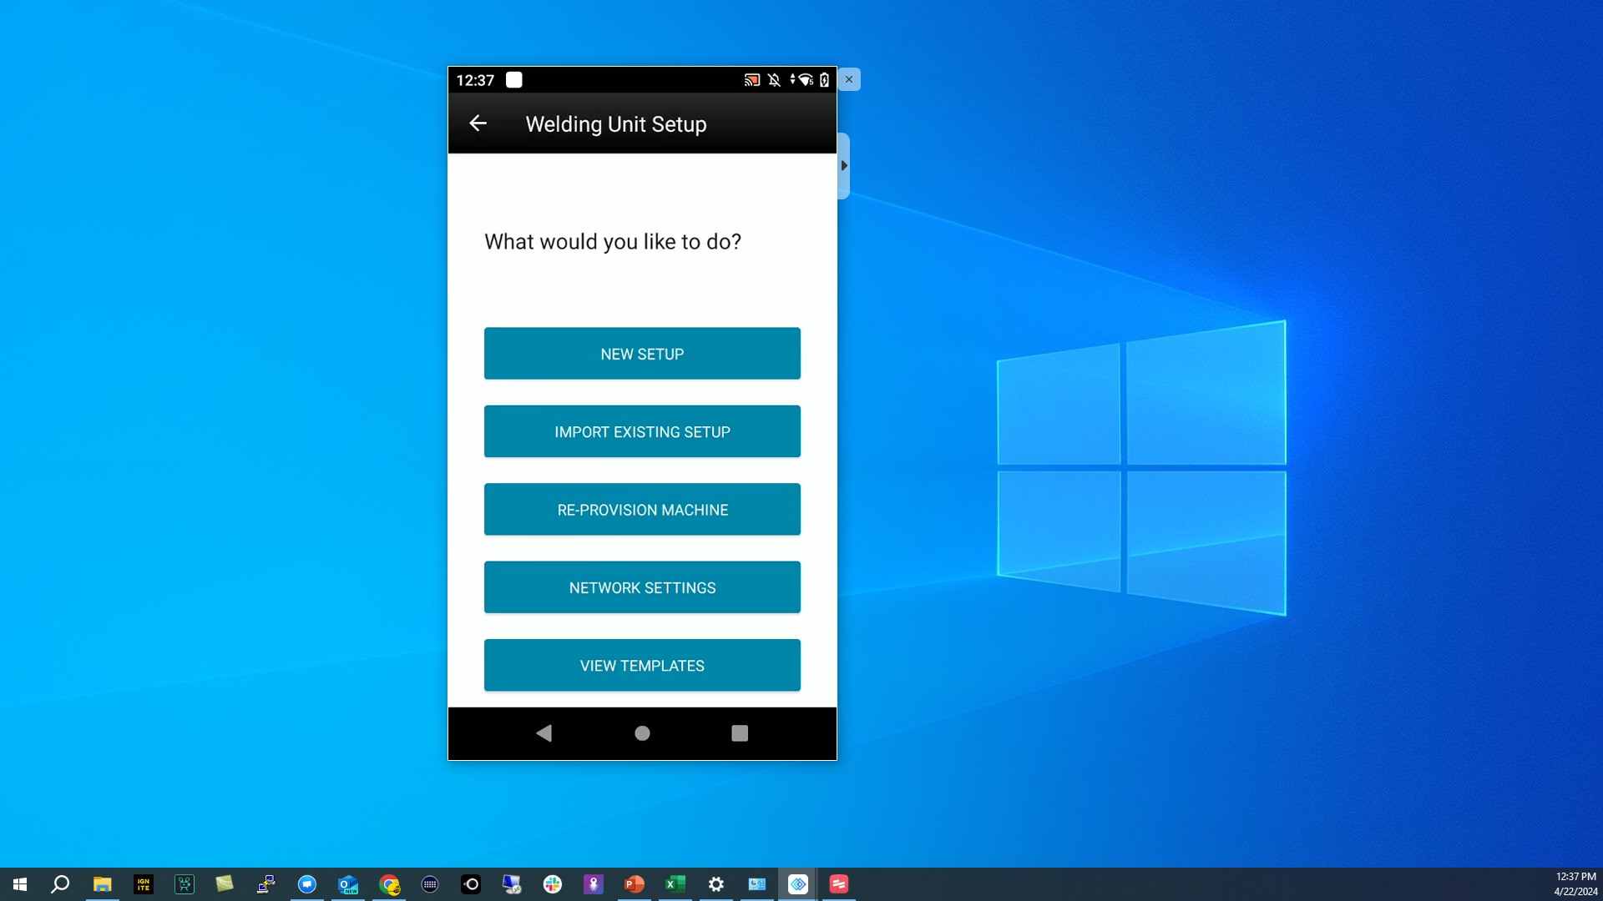
Task: Show the system clock and date flyout
Action: coord(1575,884)
